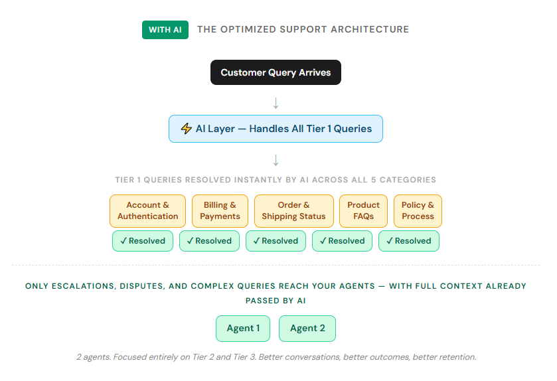The height and width of the screenshot is (381, 557).
Task: Click the checkmark Resolved badge under Policy & Process
Action: coord(408,241)
